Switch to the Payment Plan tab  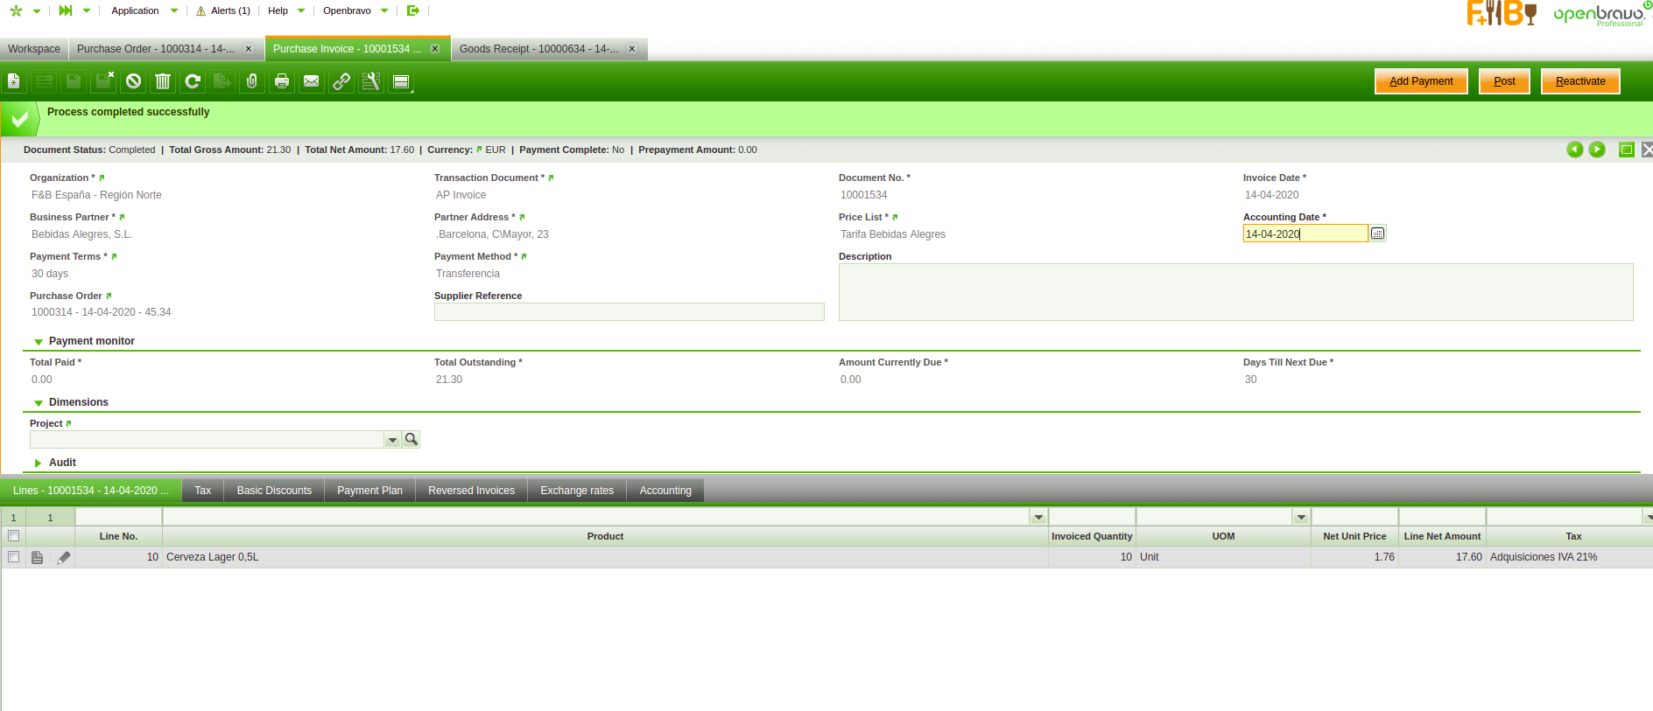tap(369, 491)
